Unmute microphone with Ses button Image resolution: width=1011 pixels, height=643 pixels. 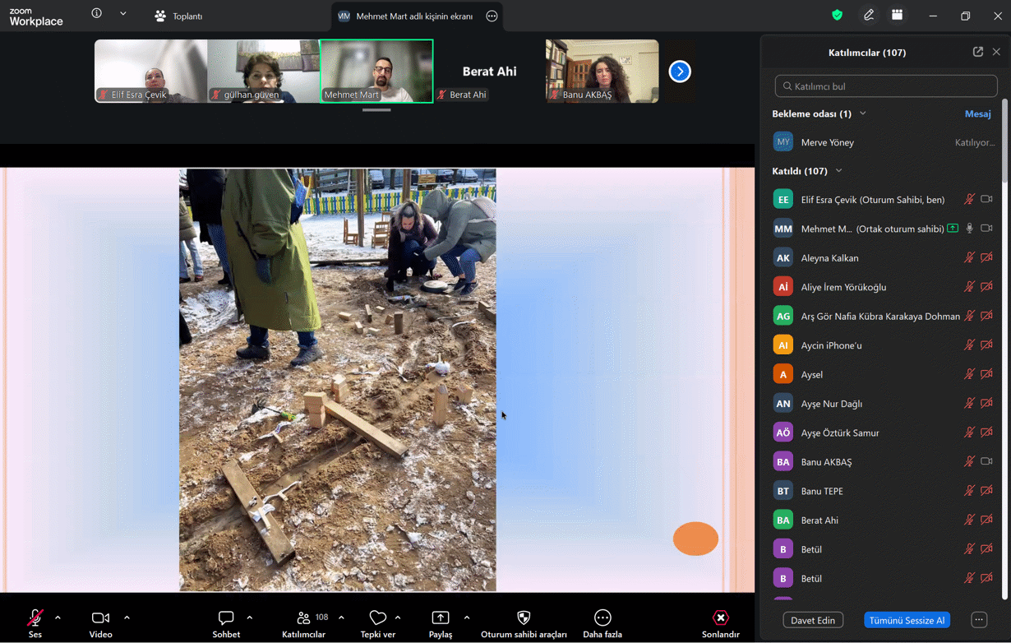point(35,618)
